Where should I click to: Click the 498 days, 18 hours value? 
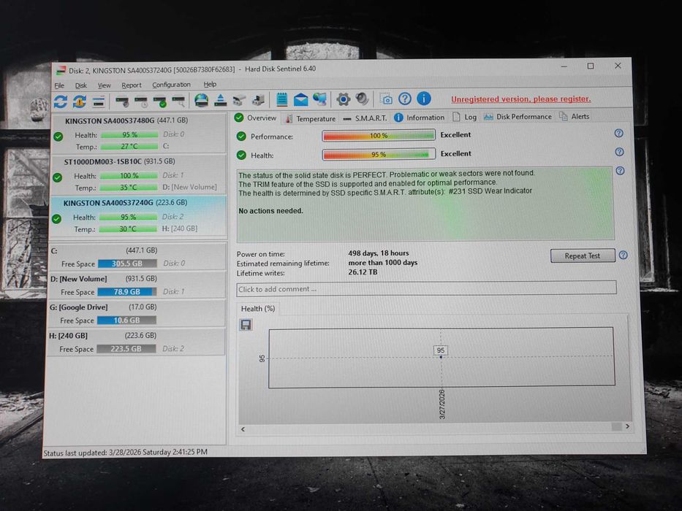[x=379, y=253]
